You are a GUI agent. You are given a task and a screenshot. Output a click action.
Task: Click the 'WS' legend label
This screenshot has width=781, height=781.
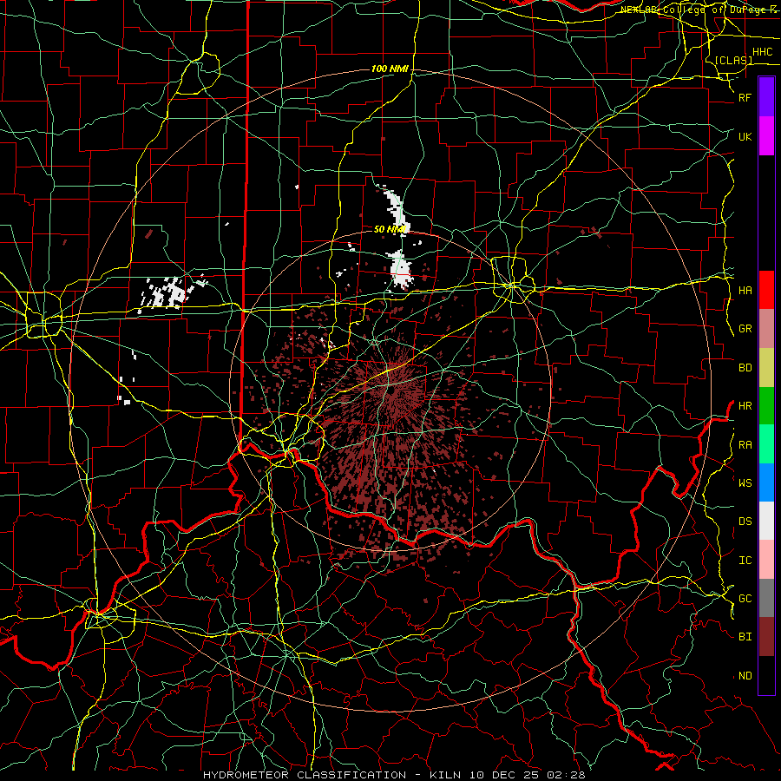tap(745, 482)
